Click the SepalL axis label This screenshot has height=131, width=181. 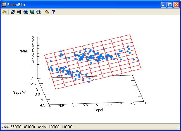[99, 110]
